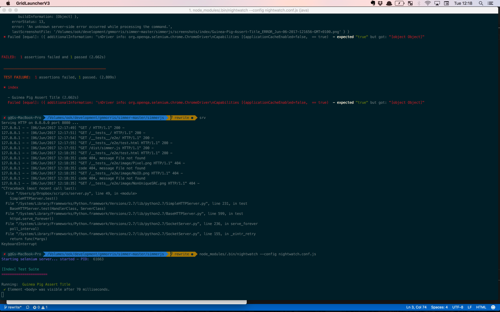This screenshot has height=312, width=500.
Task: Click the terminal window title text
Action: [x=249, y=10]
